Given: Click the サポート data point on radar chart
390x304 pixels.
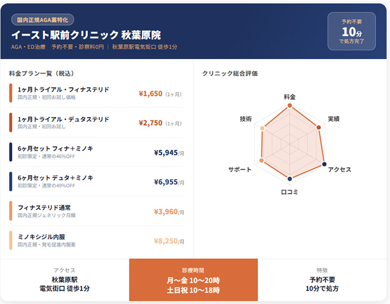Looking at the screenshot, I should 262,161.
